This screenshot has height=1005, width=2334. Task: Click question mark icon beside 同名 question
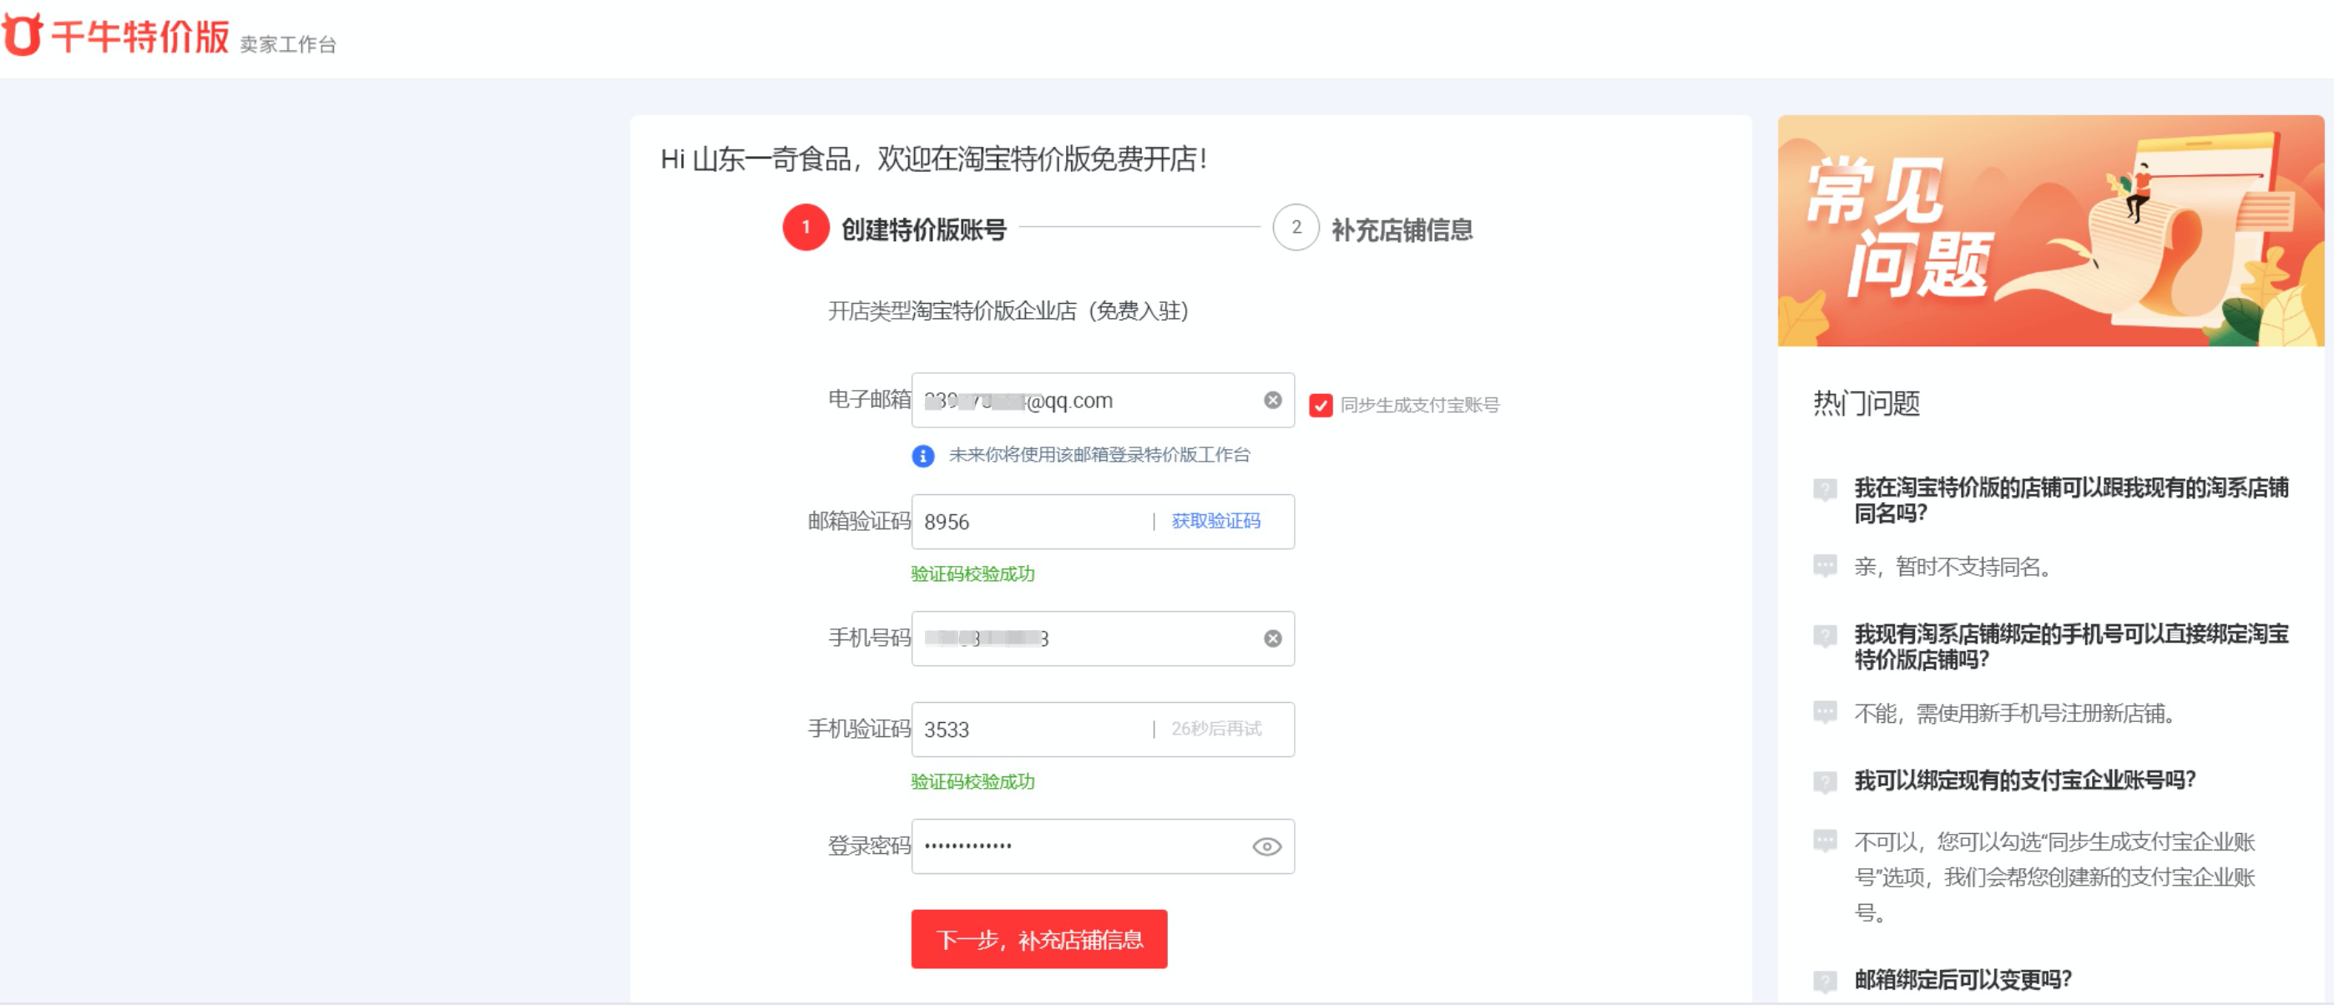[x=1824, y=489]
